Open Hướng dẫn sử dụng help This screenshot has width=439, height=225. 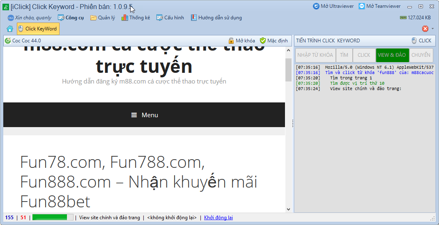click(x=216, y=18)
